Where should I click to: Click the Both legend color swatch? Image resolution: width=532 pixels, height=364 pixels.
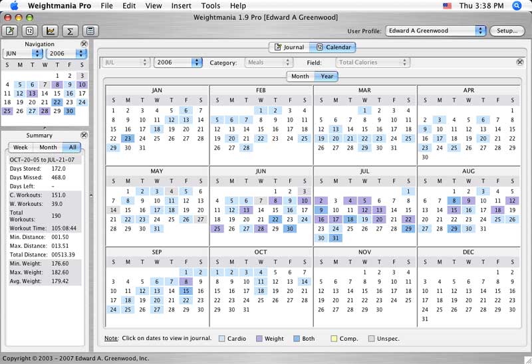pyautogui.click(x=297, y=339)
